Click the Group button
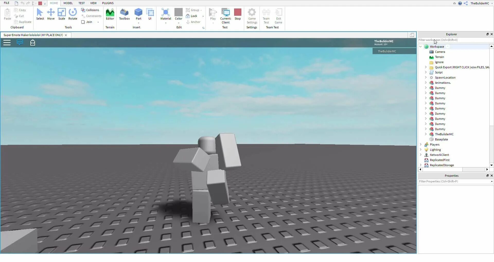 click(193, 10)
